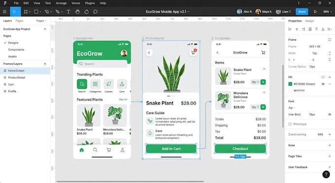Click the Frame resize-to-fit icon
Image resolution: width=335 pixels, height=183 pixels.
330,39
